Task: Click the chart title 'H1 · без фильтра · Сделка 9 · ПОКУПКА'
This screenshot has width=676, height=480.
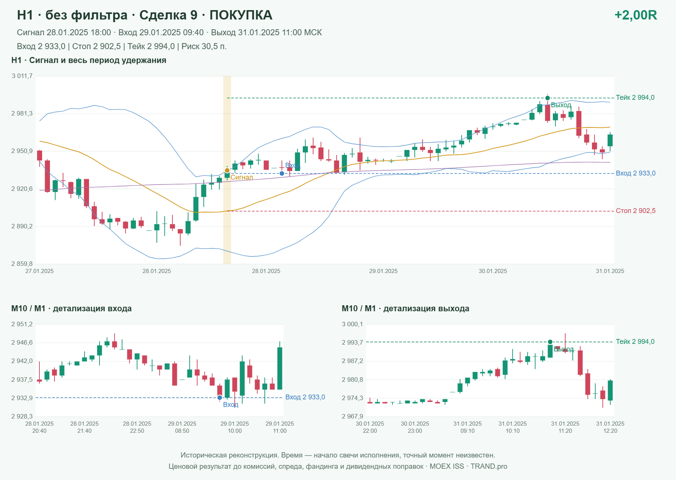Action: (x=145, y=15)
